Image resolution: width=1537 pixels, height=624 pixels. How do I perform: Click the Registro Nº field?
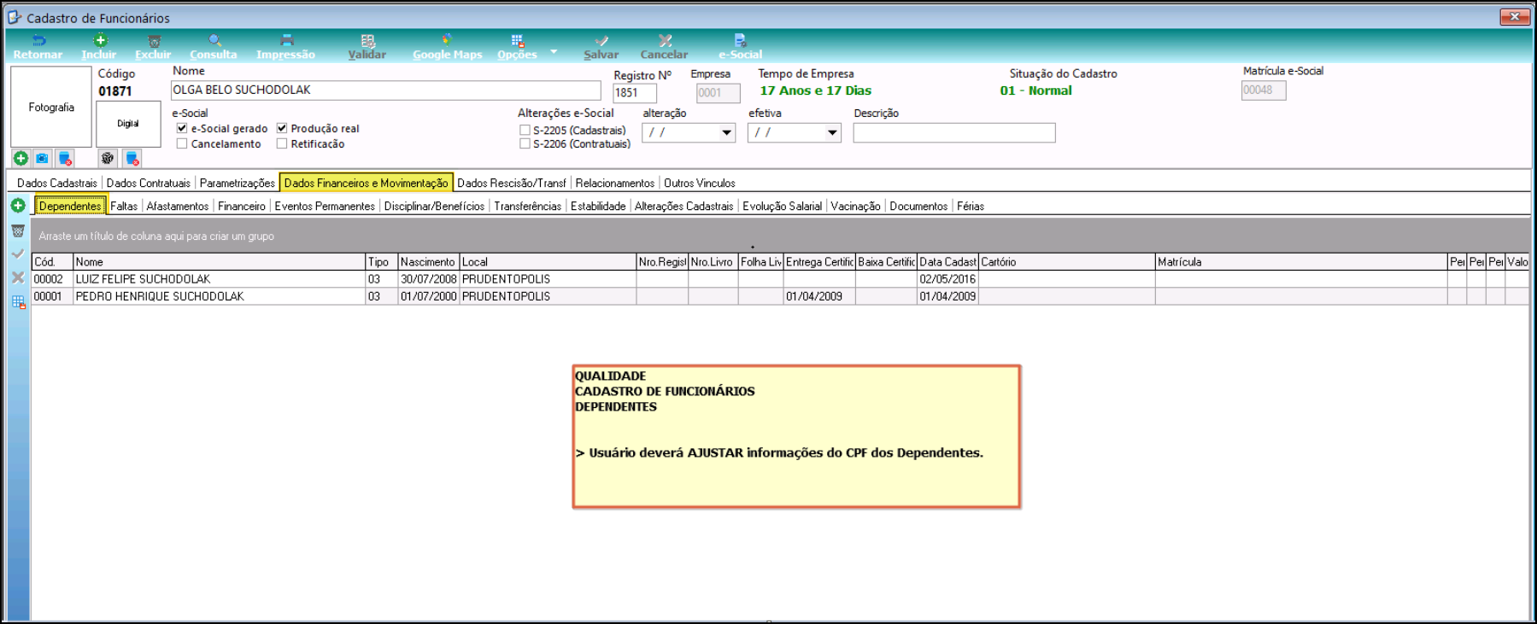tap(635, 92)
